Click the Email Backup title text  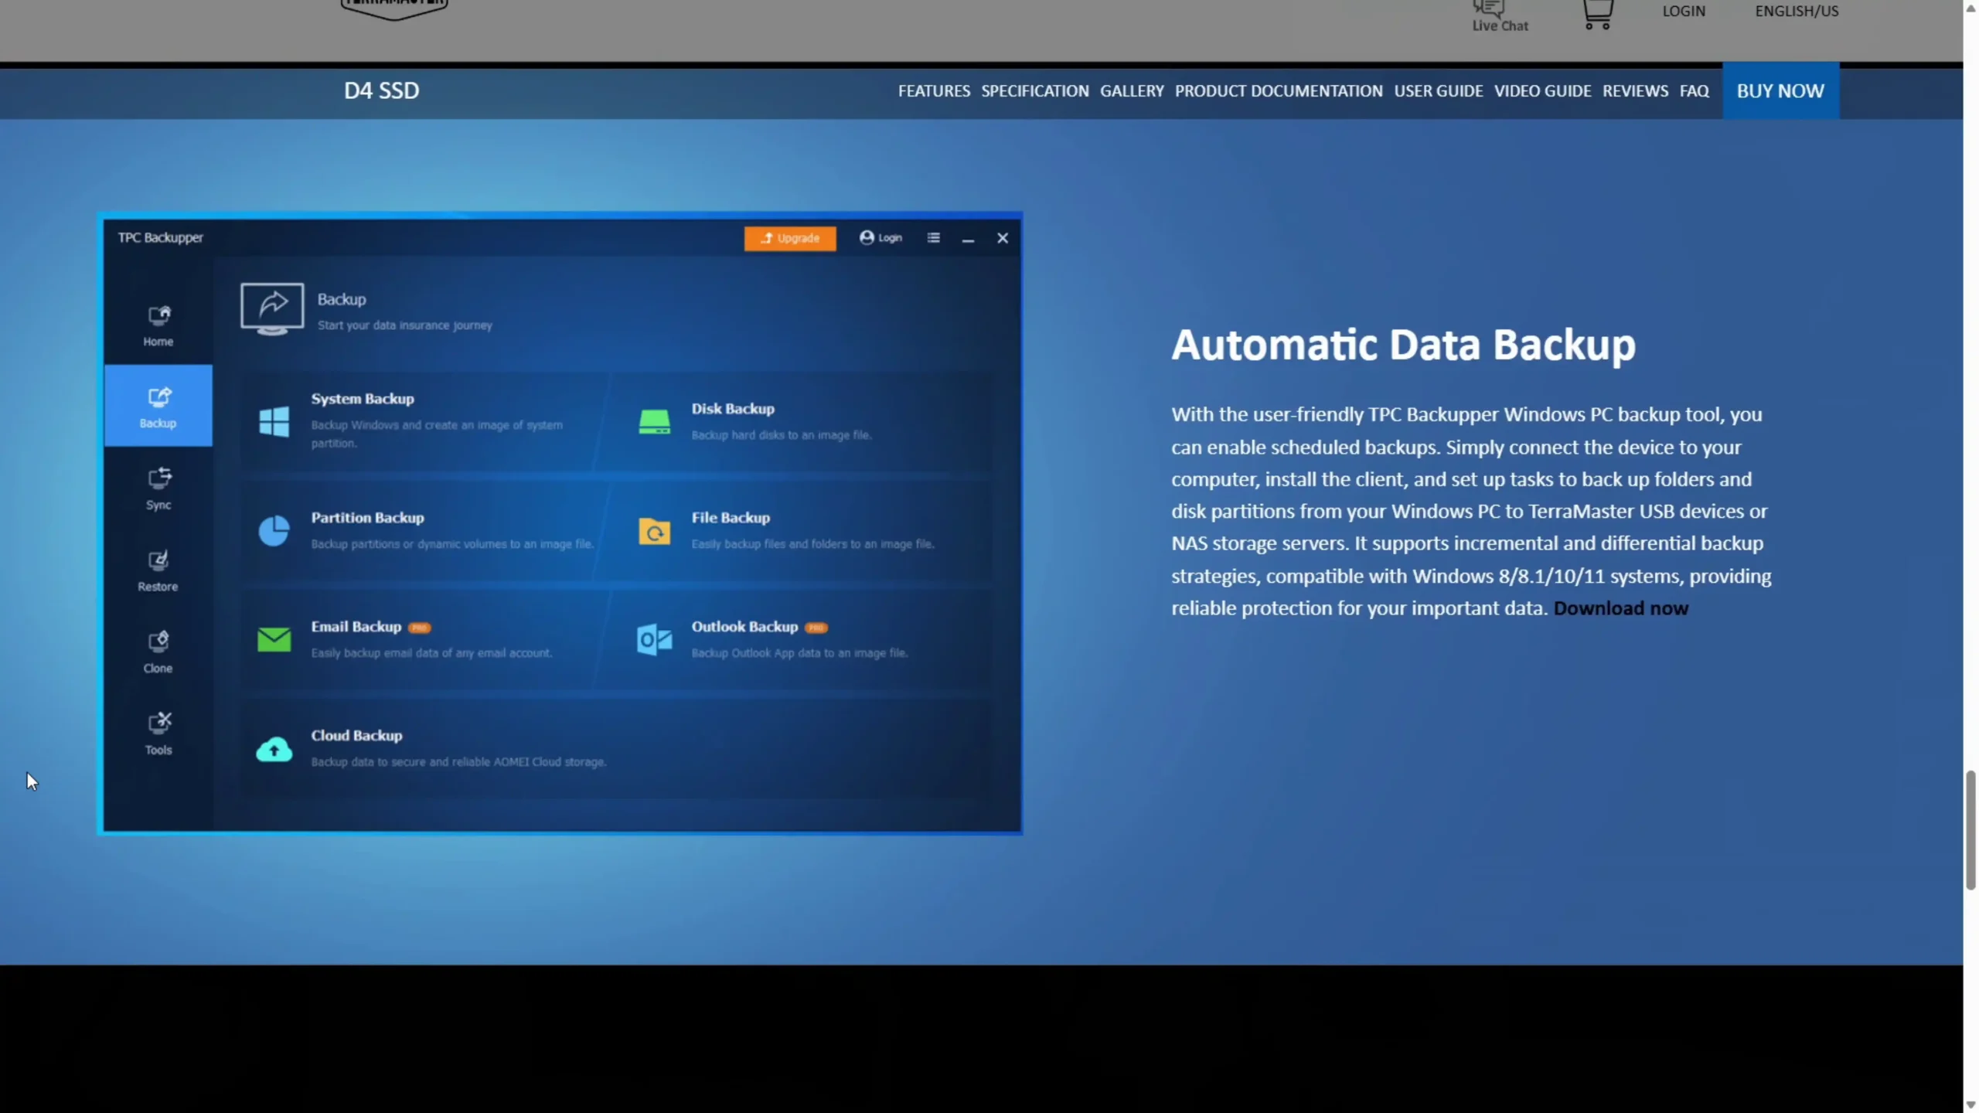356,627
